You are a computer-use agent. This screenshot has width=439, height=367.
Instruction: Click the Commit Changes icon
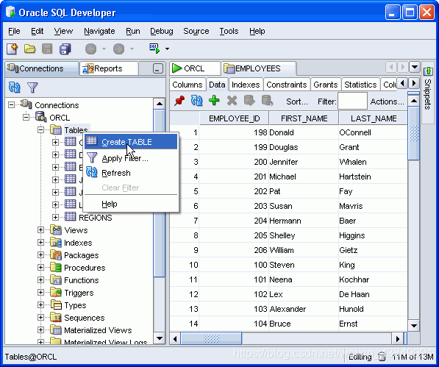(249, 101)
